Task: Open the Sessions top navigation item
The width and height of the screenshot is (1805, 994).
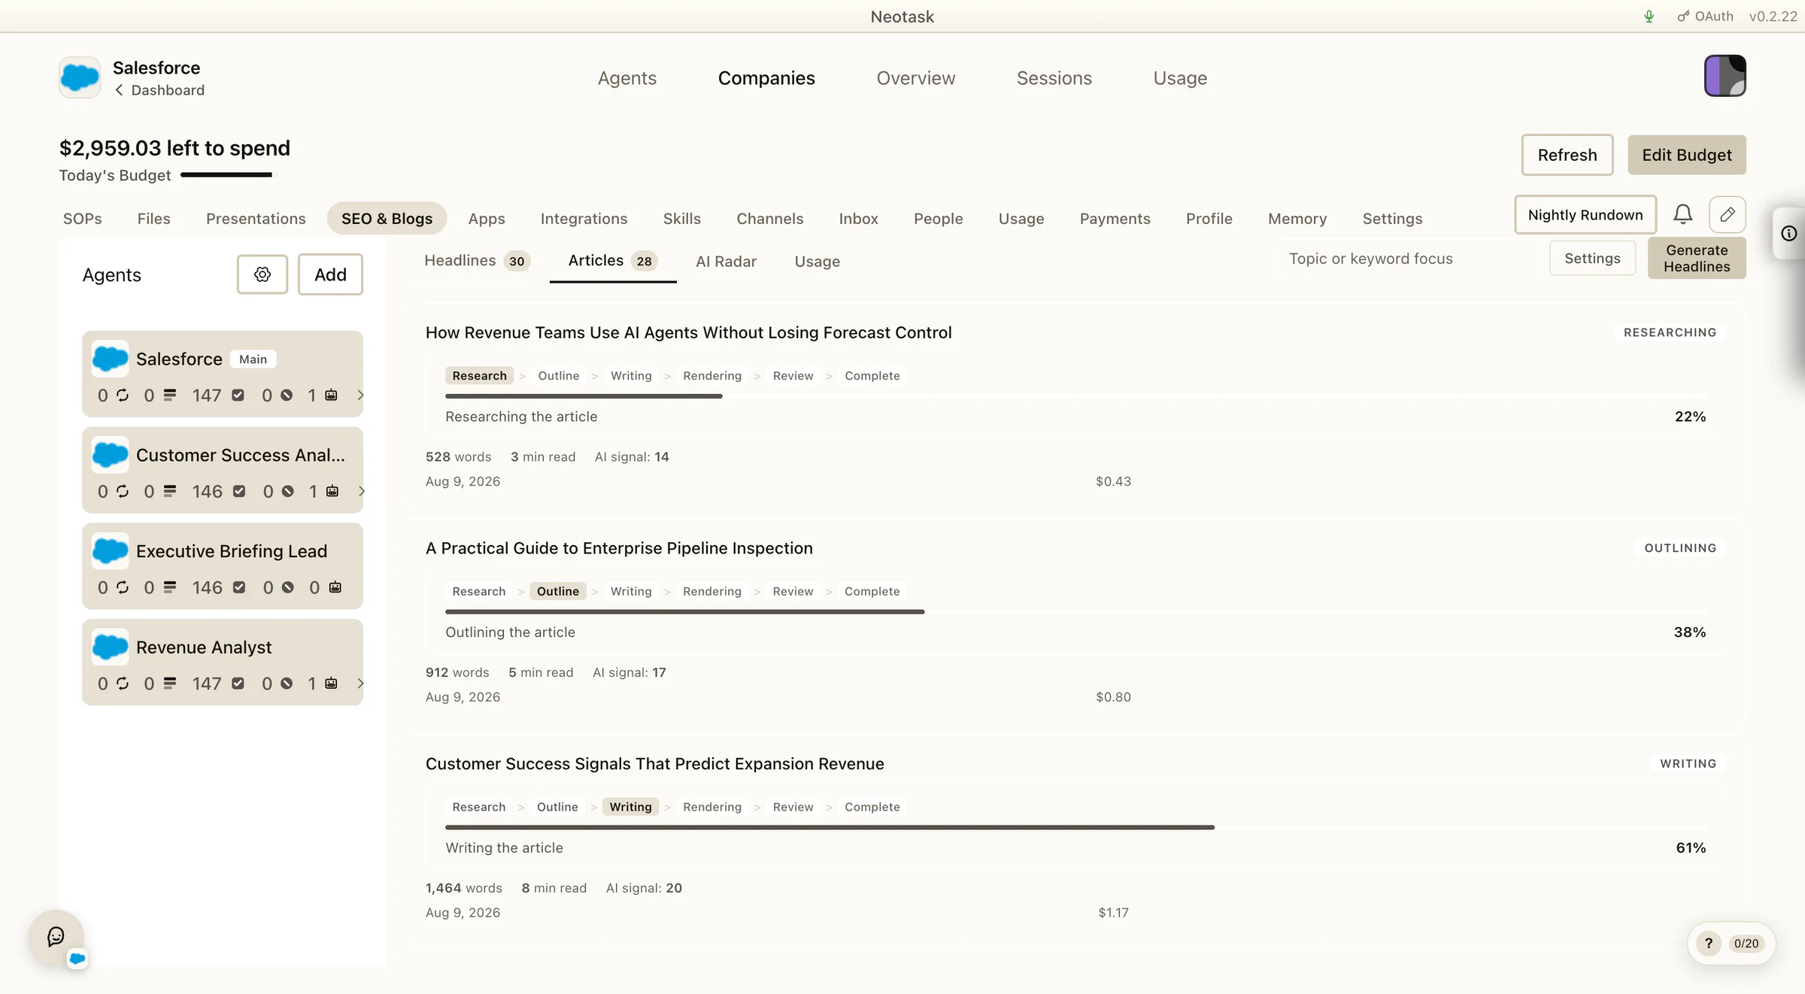Action: [x=1054, y=78]
